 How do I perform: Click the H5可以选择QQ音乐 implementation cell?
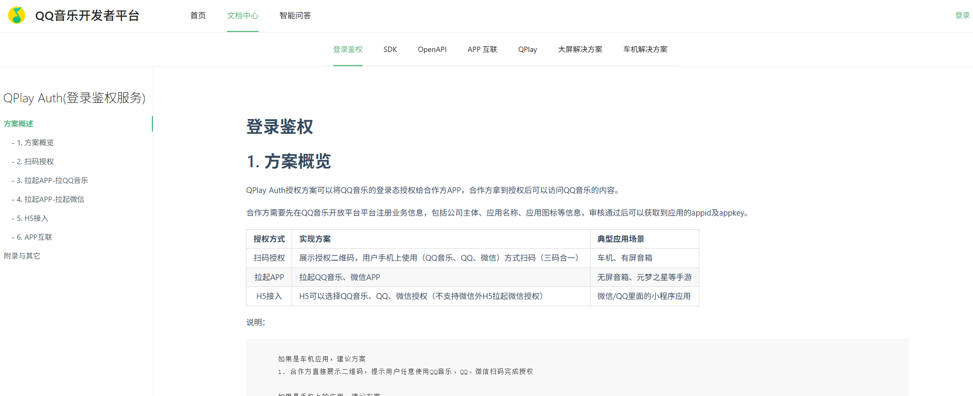tap(441, 296)
